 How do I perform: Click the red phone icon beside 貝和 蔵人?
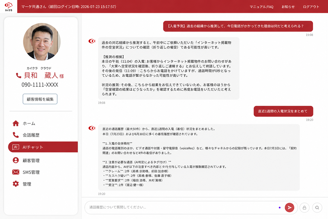pyautogui.click(x=19, y=76)
